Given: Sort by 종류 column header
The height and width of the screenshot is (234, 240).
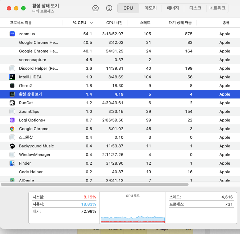Looking at the screenshot, I should click(226, 23).
